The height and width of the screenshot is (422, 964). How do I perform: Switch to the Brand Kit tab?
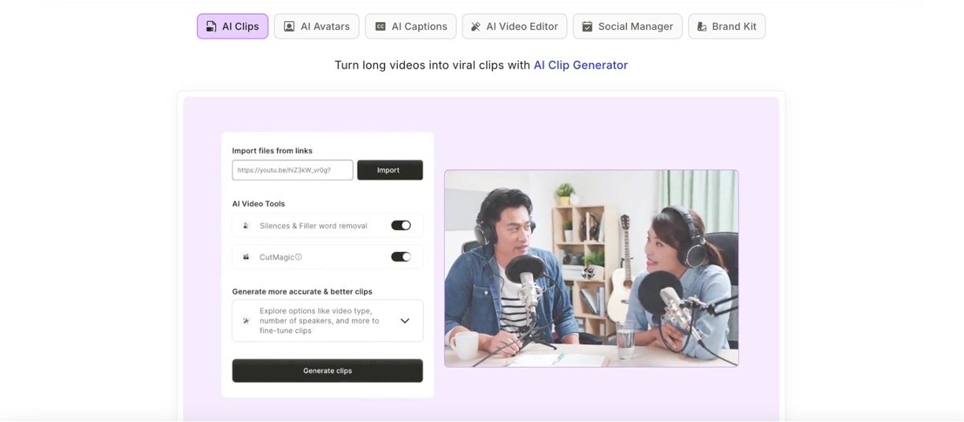pos(727,26)
